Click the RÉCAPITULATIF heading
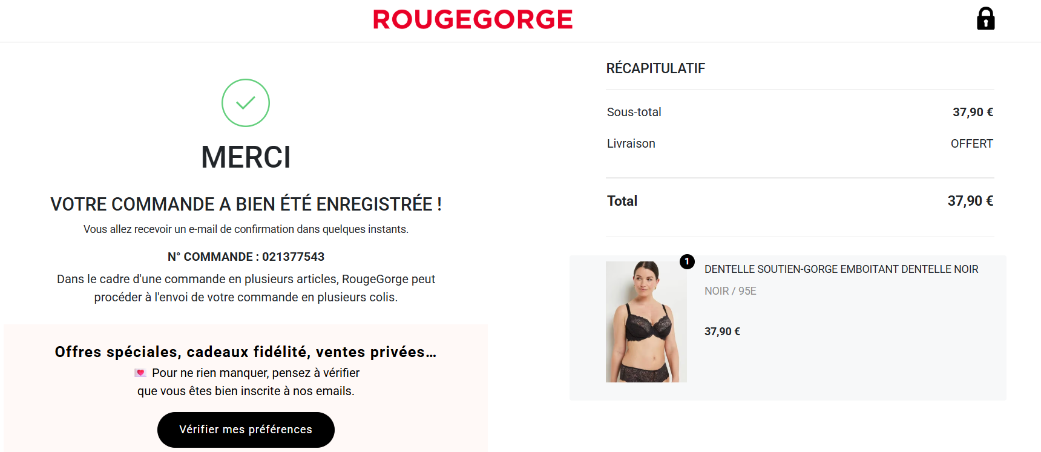Viewport: 1041px width, 452px height. tap(655, 68)
